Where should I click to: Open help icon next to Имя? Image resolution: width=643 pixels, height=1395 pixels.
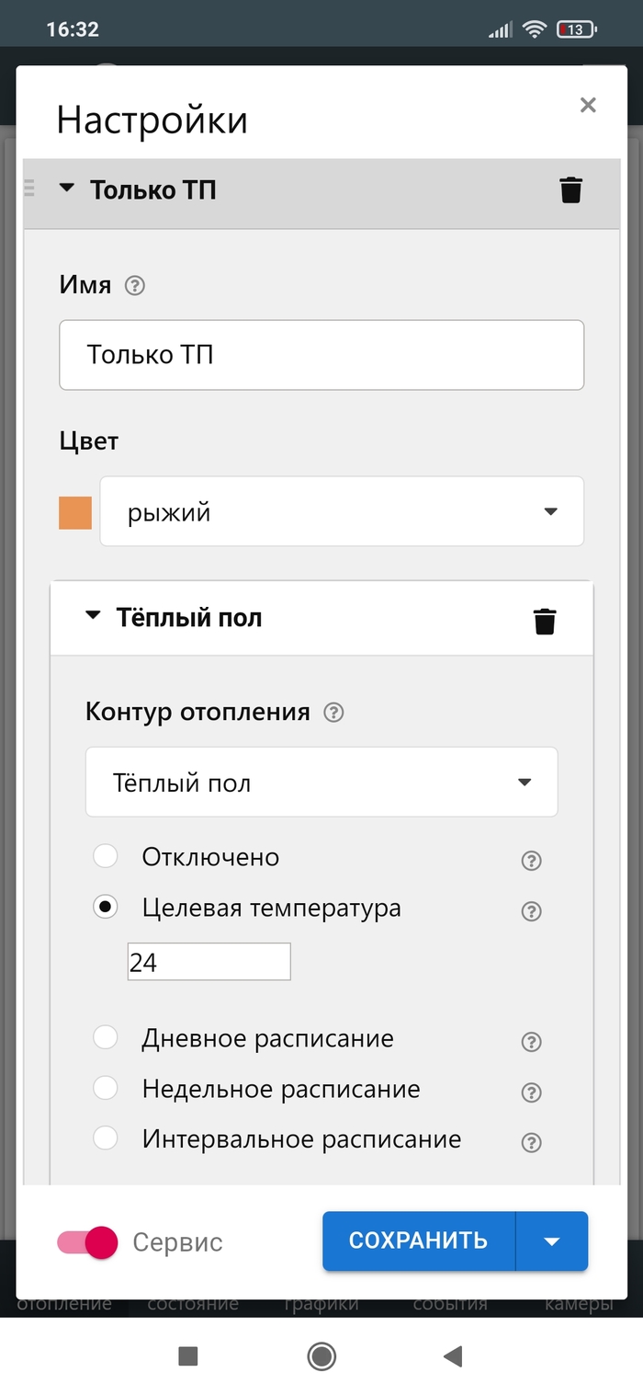(135, 286)
